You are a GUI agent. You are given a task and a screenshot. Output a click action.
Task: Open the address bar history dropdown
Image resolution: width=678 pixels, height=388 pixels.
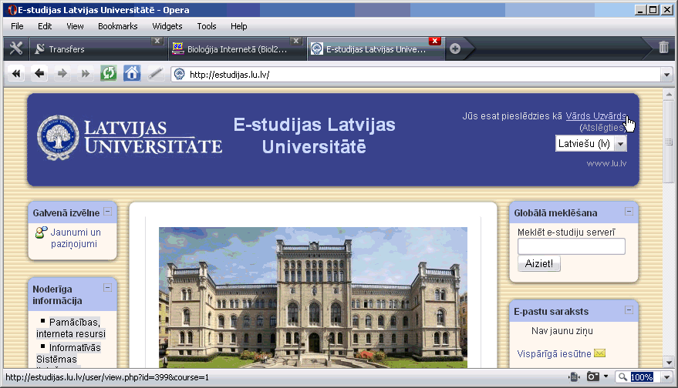666,75
